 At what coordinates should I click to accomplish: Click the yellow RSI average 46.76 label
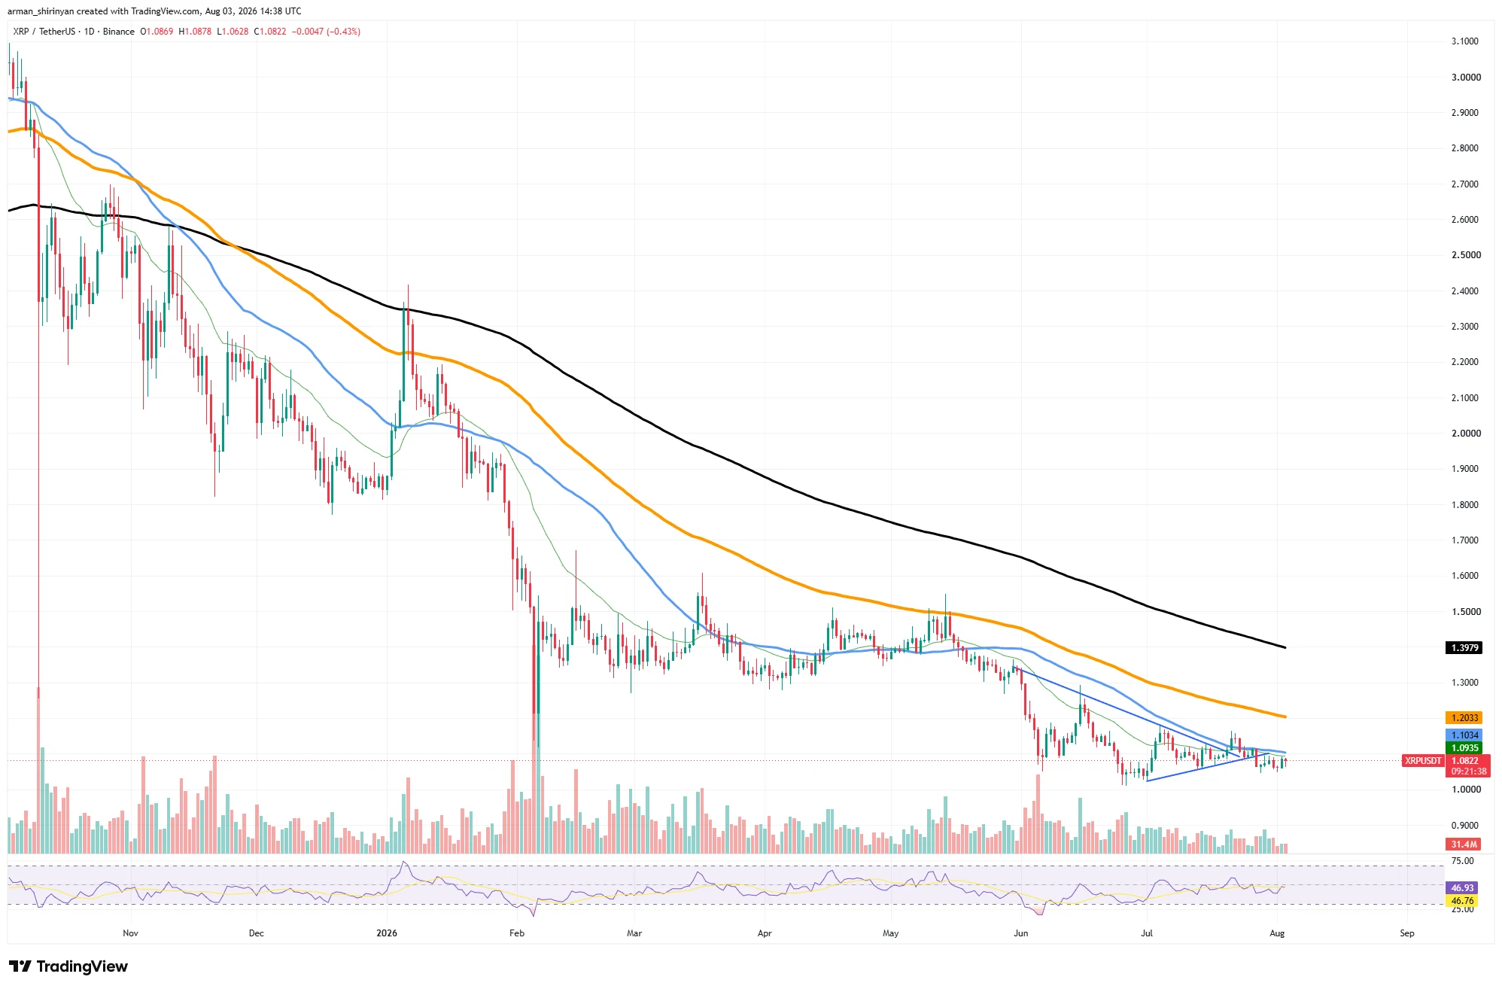click(1462, 901)
